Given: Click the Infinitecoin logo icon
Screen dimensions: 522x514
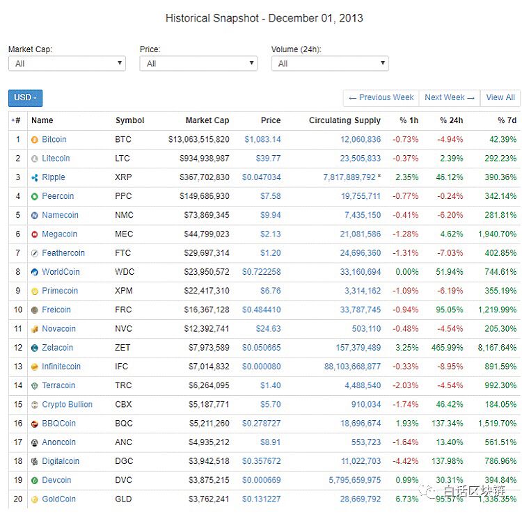Looking at the screenshot, I should click(35, 367).
